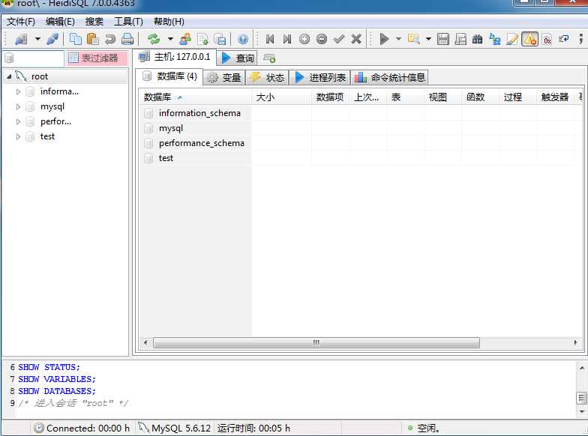Click the 大小 column header
The width and height of the screenshot is (588, 436).
click(281, 97)
